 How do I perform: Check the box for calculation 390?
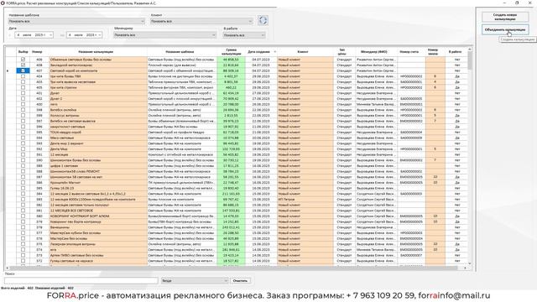pos(23,160)
